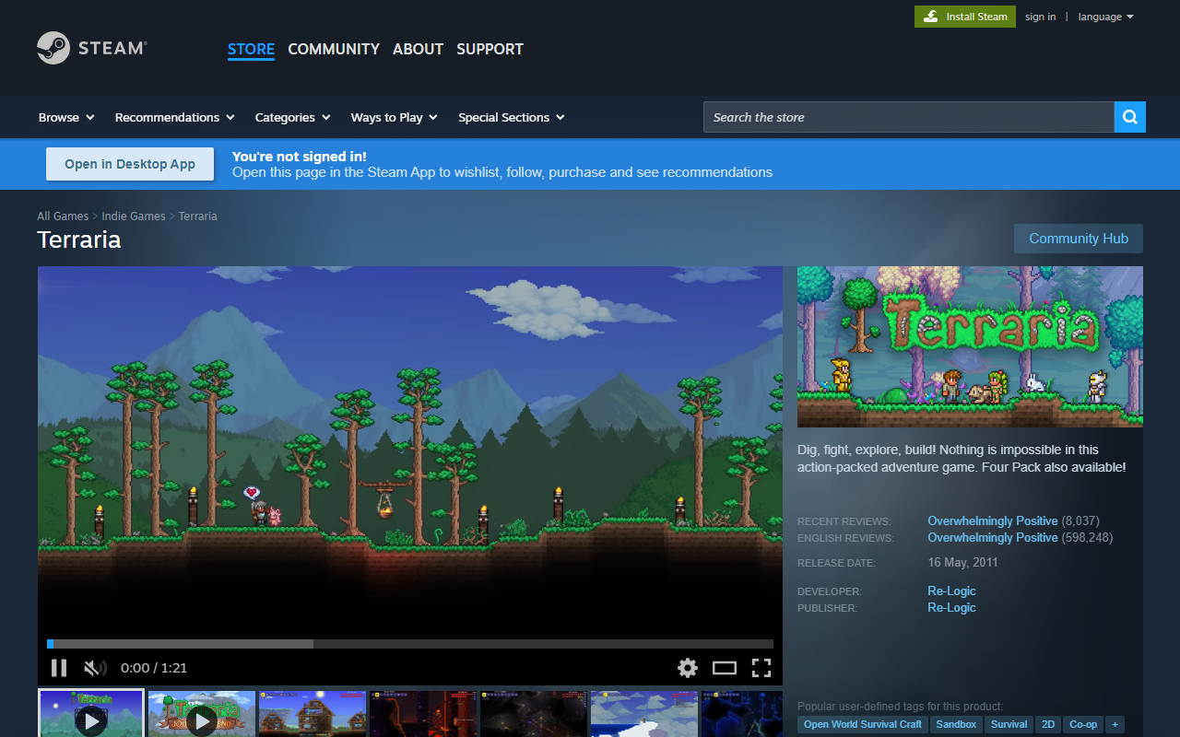Click the Terraria page title heading

point(79,240)
